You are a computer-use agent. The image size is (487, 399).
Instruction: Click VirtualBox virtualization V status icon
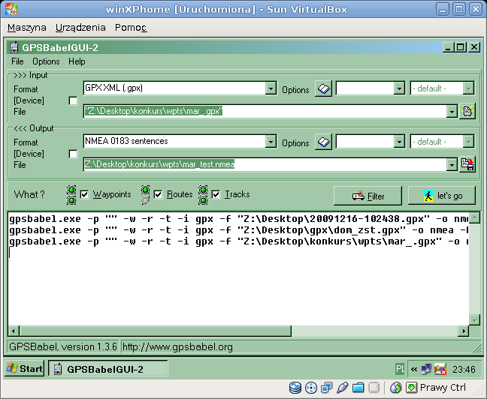374,388
